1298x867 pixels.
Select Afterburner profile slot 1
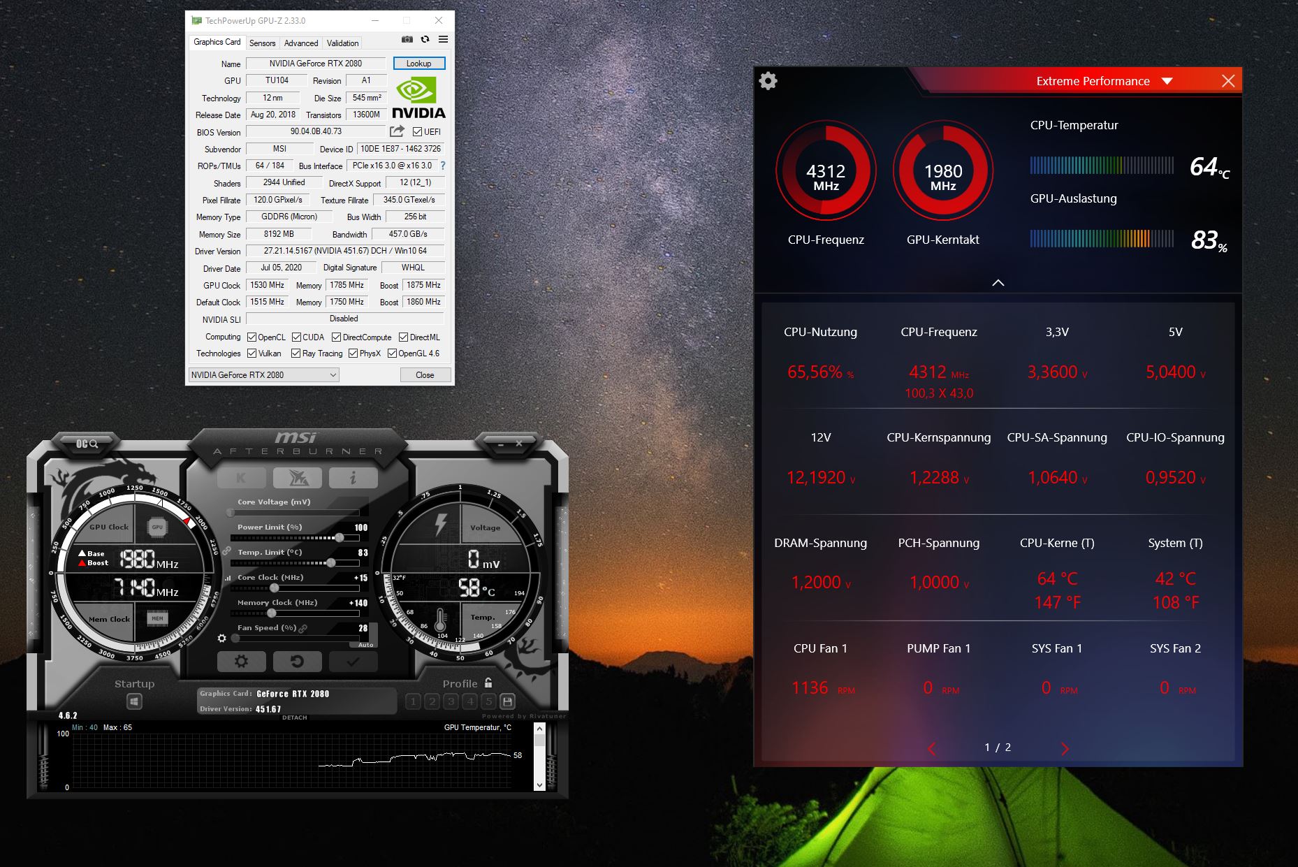(413, 701)
